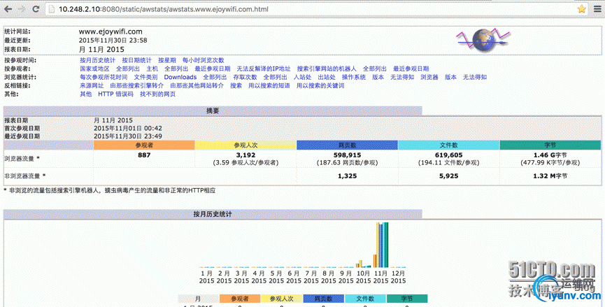Open the 搜索引擎网站的机器人 link

327,69
